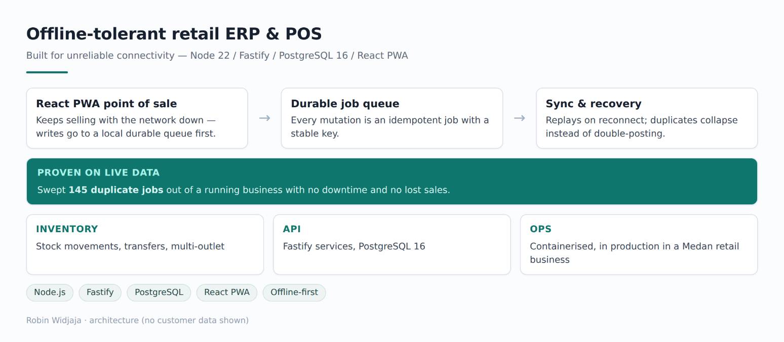Select the "Sync & recovery" card heading
The width and height of the screenshot is (784, 342).
tap(594, 104)
